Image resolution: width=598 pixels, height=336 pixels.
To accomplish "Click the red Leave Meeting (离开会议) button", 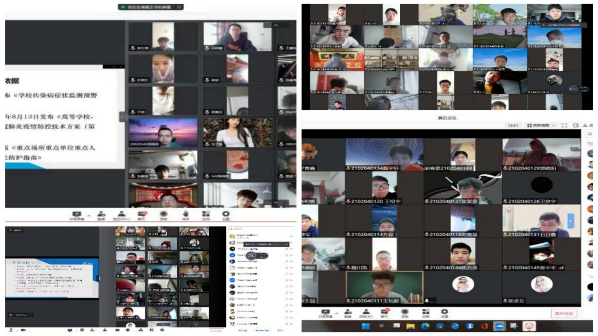I will click(564, 314).
